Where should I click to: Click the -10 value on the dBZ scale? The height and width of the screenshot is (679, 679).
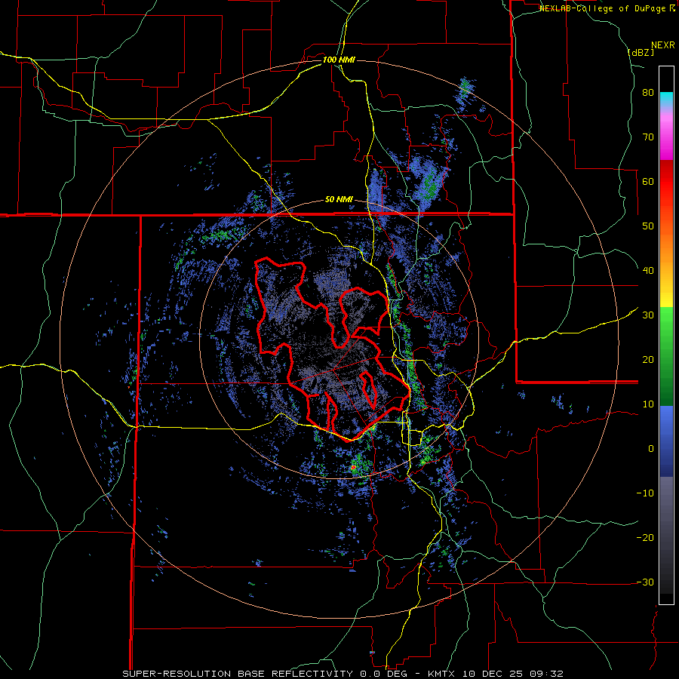tap(645, 493)
